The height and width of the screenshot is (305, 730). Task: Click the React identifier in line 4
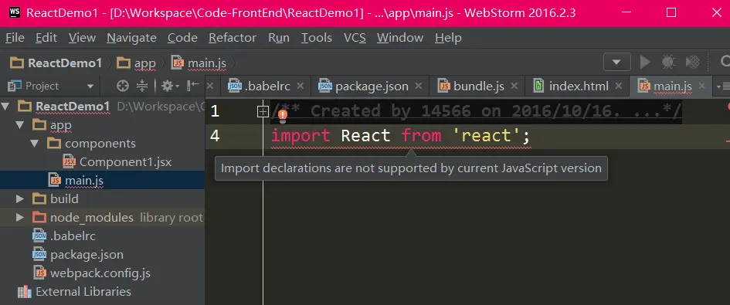[365, 136]
